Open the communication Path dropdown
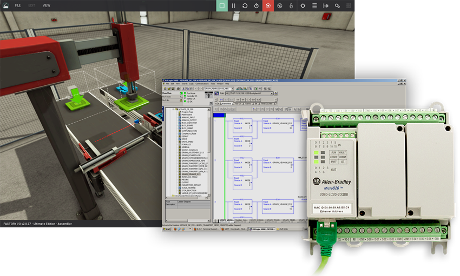This screenshot has height=276, width=460. coord(272,93)
